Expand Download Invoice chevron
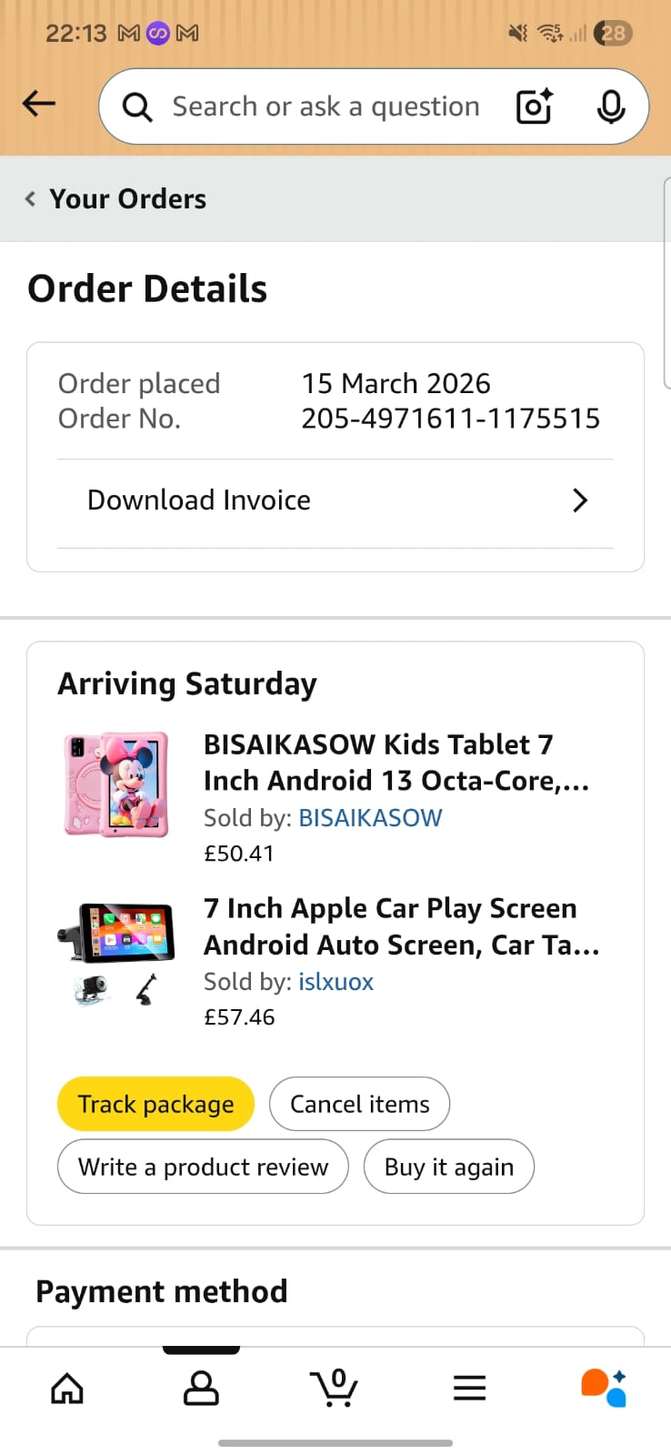The width and height of the screenshot is (671, 1456). coord(580,500)
